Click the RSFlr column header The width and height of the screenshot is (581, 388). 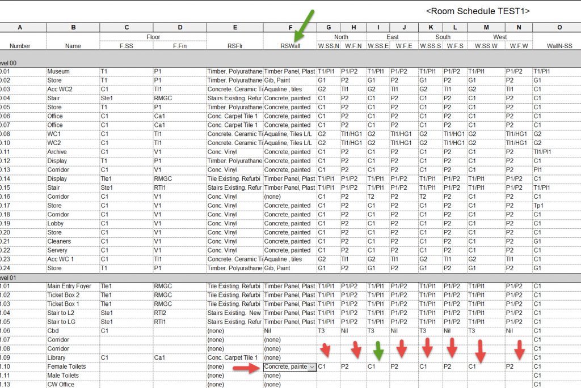coord(234,46)
